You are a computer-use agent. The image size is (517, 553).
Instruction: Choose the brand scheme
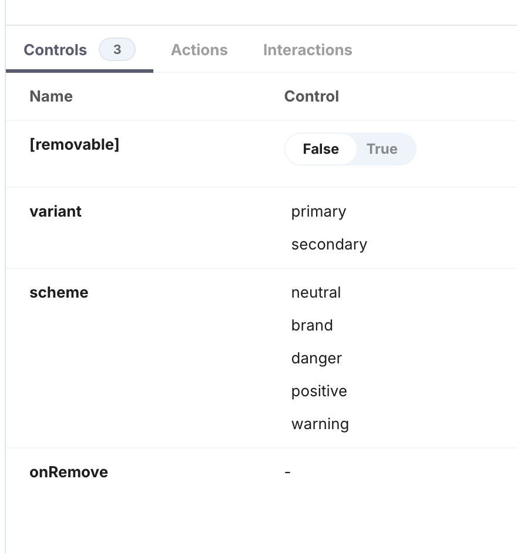(312, 325)
